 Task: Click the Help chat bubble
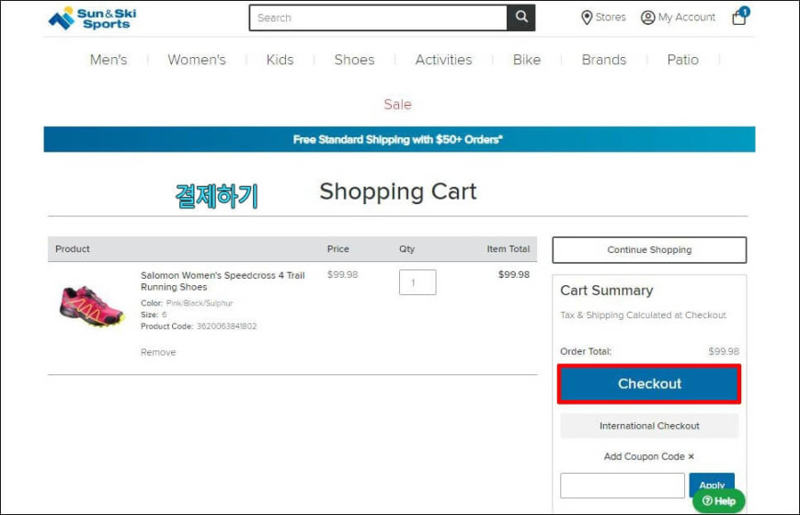(718, 500)
